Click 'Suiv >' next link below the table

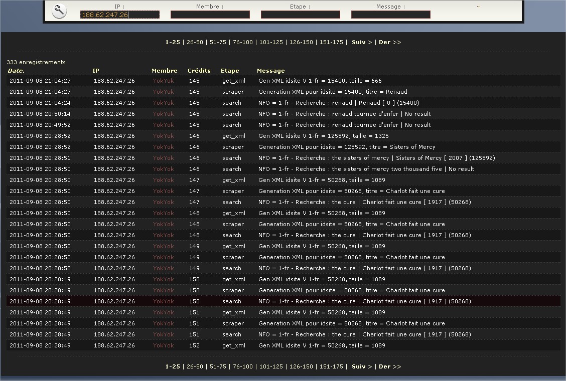[x=362, y=366]
